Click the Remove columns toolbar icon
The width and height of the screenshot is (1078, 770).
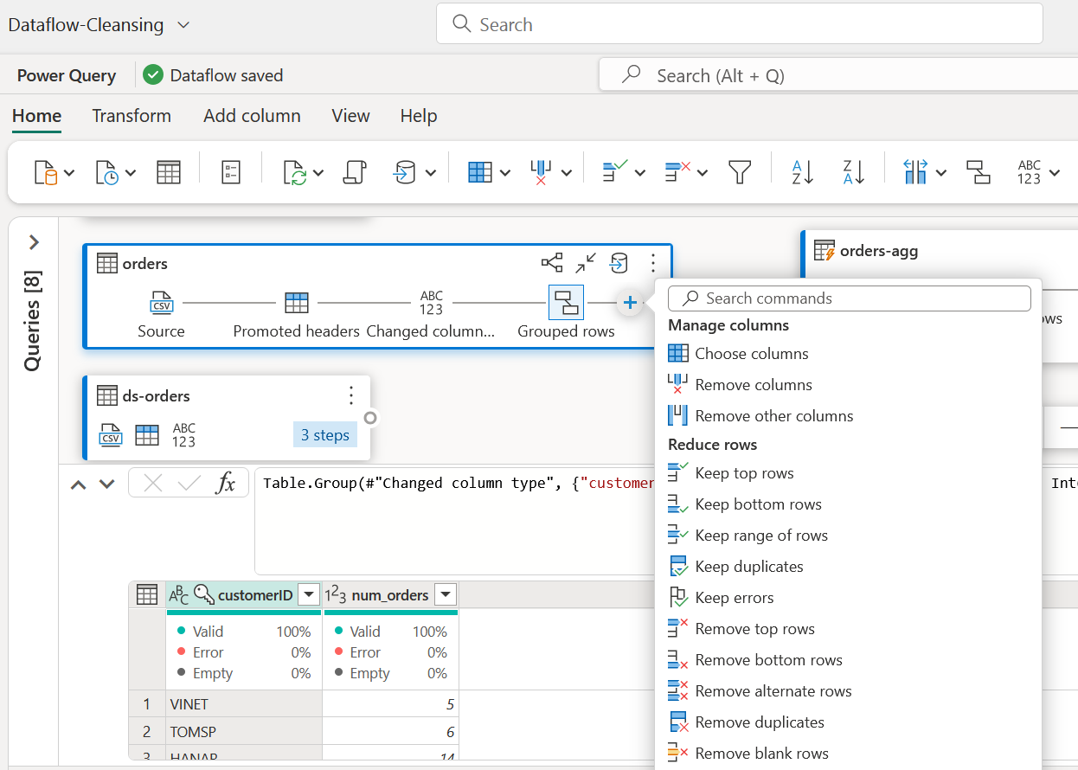pyautogui.click(x=541, y=172)
